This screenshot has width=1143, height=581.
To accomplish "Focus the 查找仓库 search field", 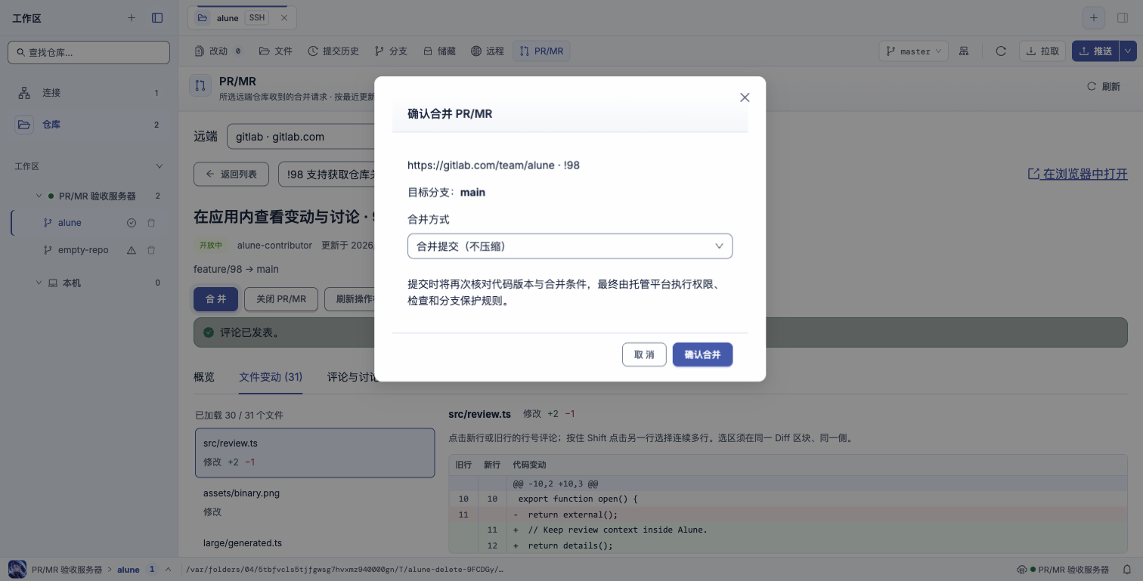I will tap(88, 52).
